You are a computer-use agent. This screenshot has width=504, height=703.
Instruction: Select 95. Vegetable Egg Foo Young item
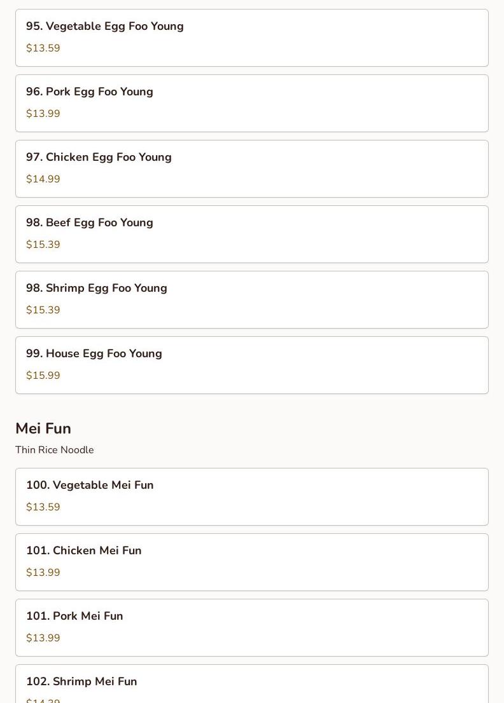(x=252, y=38)
